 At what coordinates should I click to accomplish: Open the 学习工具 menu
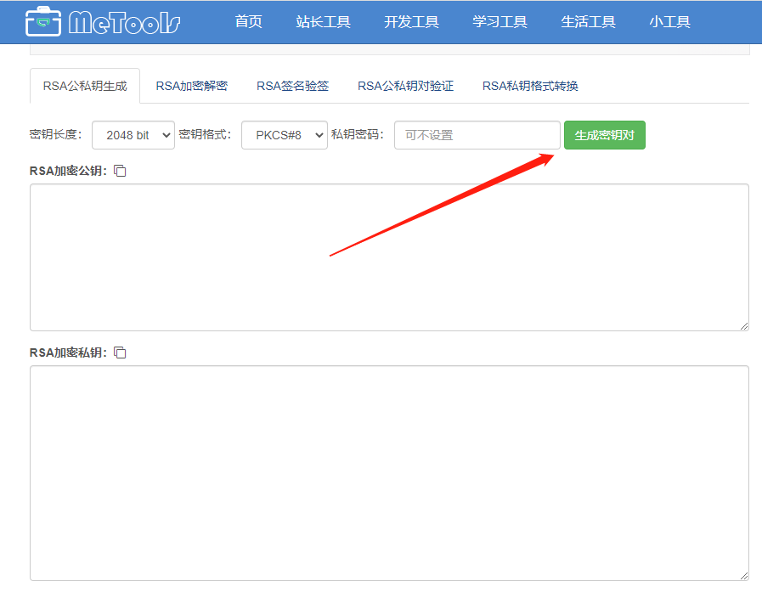pos(500,22)
